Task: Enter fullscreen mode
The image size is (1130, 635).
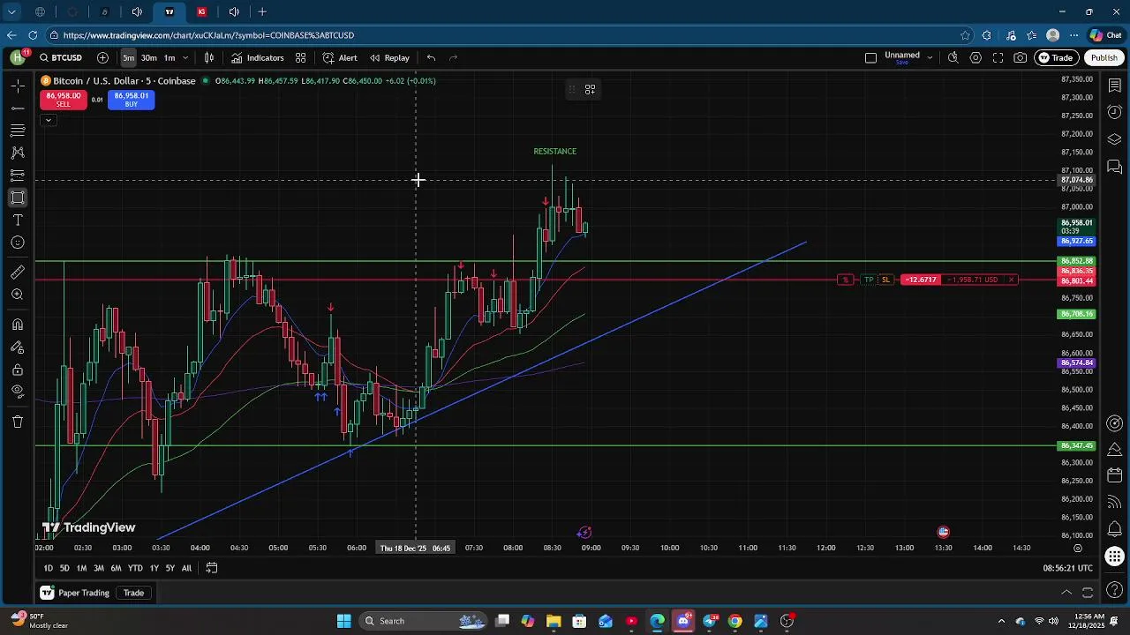Action: coord(998,58)
